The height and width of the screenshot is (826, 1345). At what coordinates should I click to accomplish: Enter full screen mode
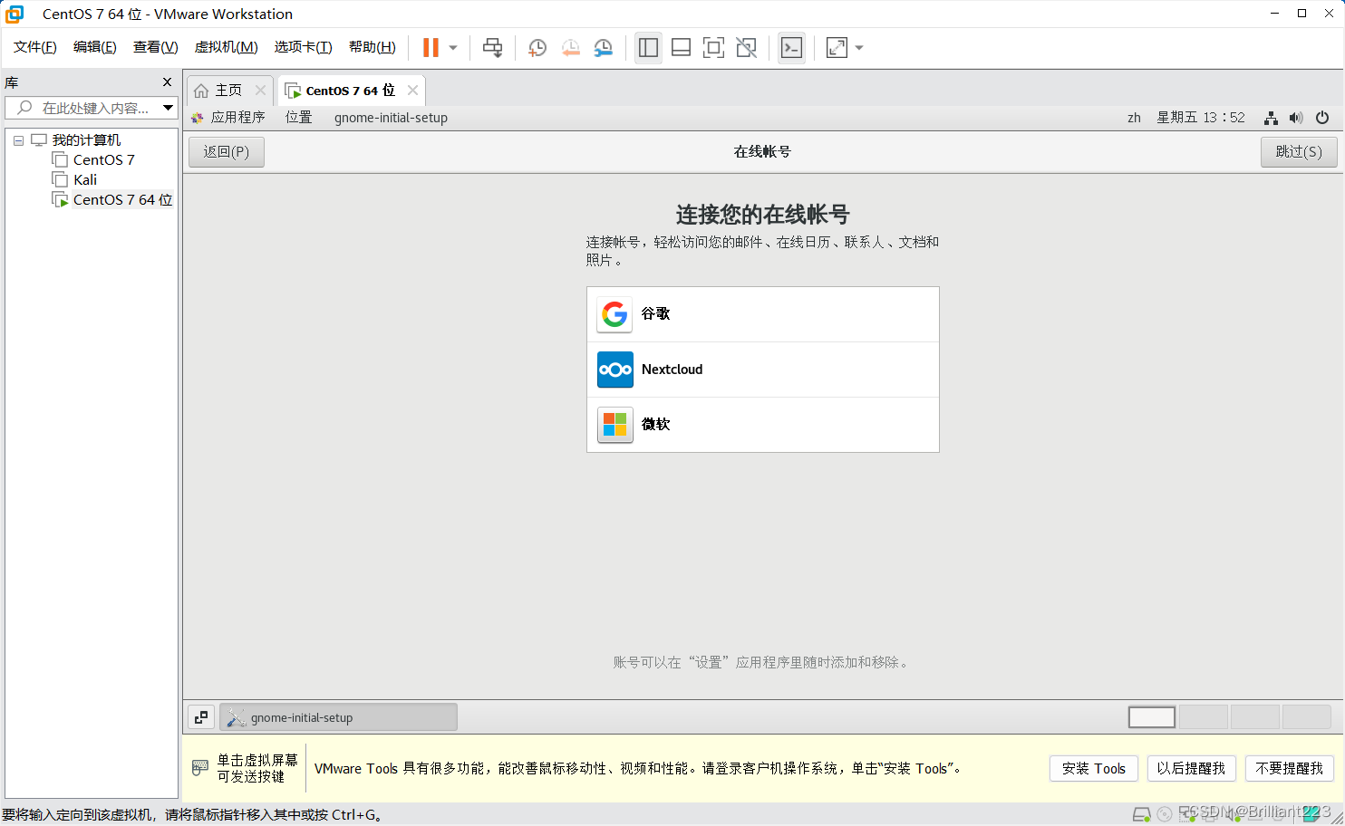click(713, 47)
